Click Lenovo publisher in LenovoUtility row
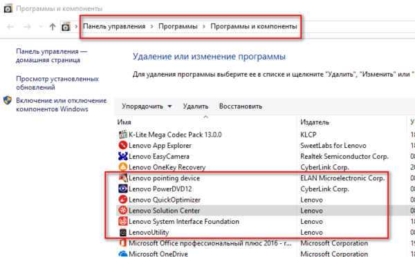Screen dimensions: 415x257 click(311, 232)
